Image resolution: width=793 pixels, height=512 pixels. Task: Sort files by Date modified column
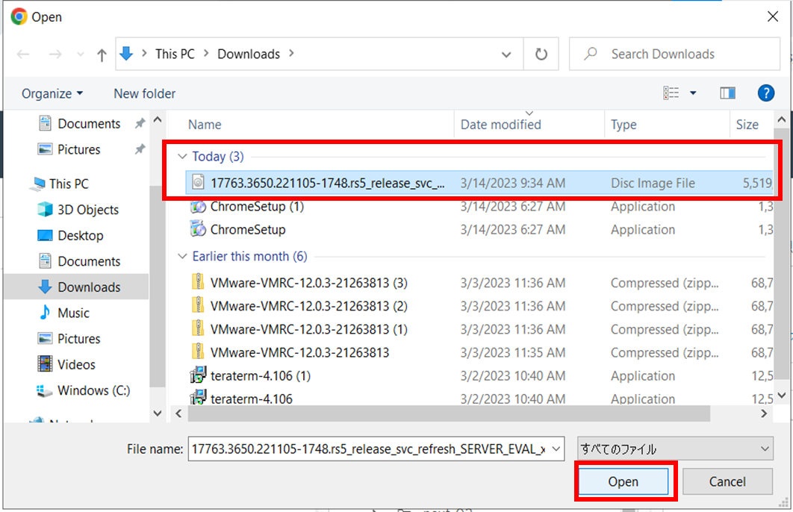tap(501, 125)
